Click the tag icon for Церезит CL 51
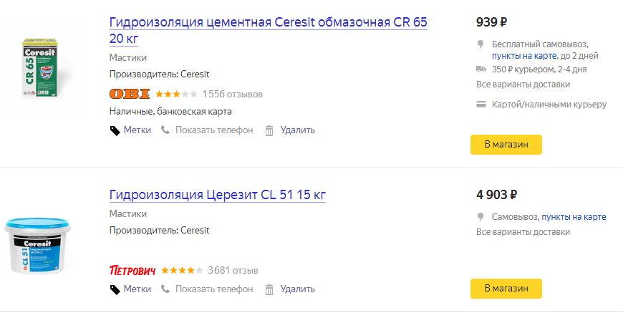 tap(115, 289)
